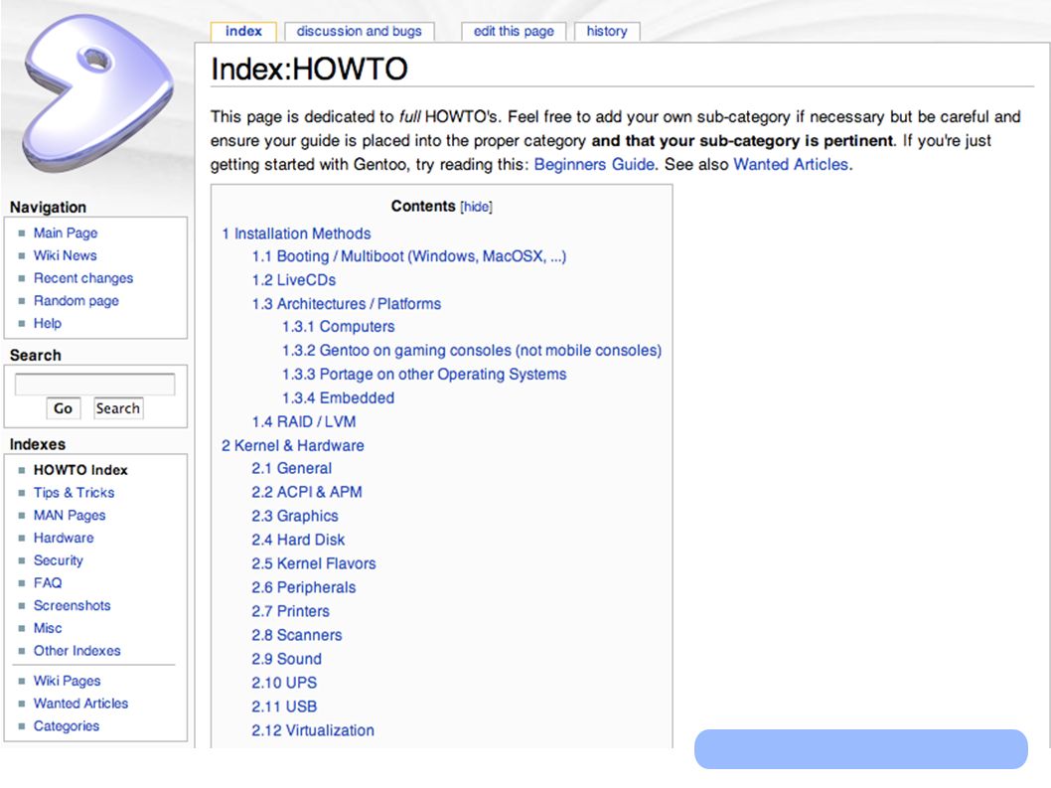Open Wiki News link

tap(65, 255)
